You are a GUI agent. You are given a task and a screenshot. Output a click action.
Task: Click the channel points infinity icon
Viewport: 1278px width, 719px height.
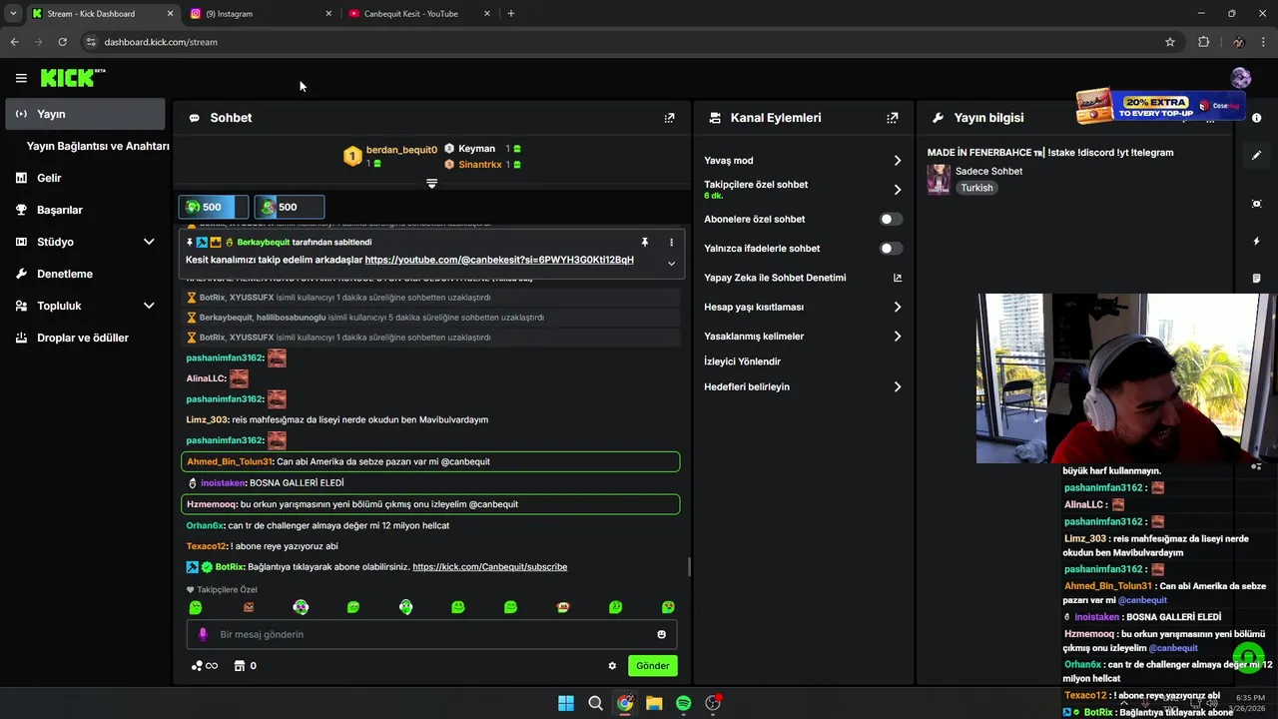pos(205,666)
